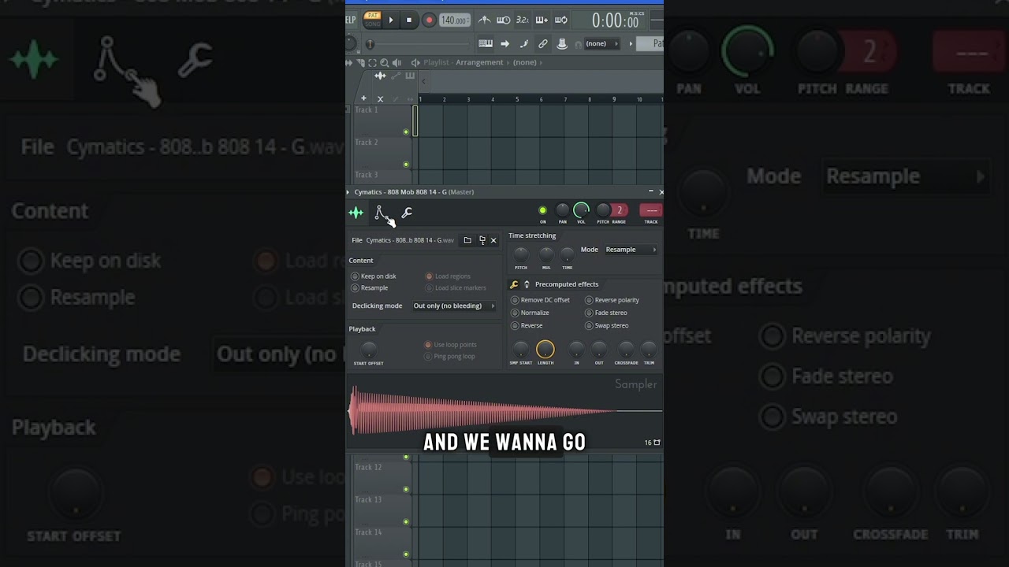
Task: Click the Record button
Action: [429, 20]
